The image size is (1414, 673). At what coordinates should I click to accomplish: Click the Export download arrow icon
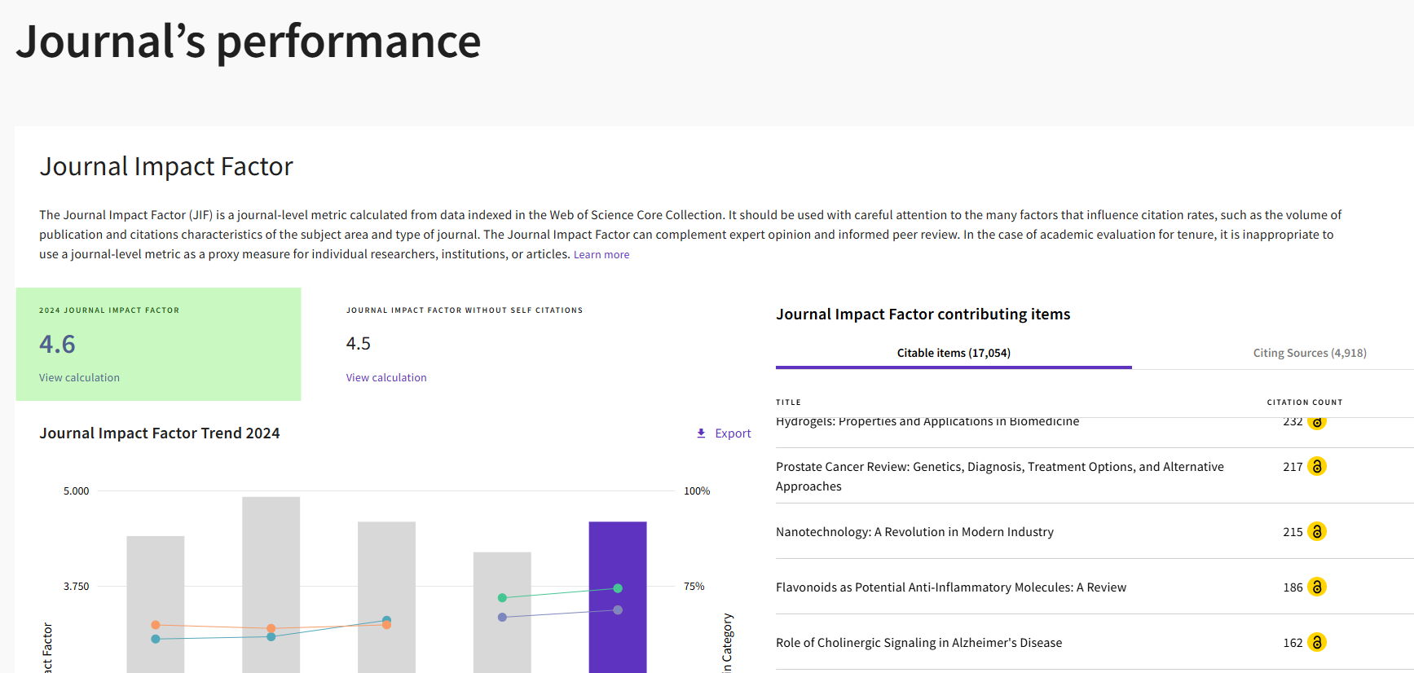tap(701, 433)
